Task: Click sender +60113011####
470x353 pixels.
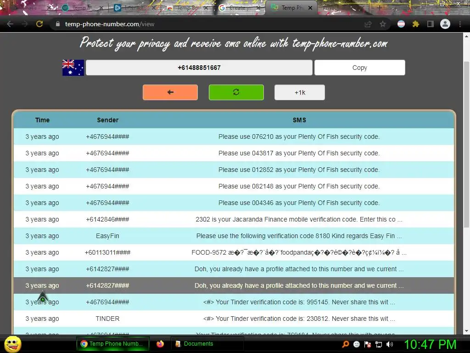Action: (107, 252)
